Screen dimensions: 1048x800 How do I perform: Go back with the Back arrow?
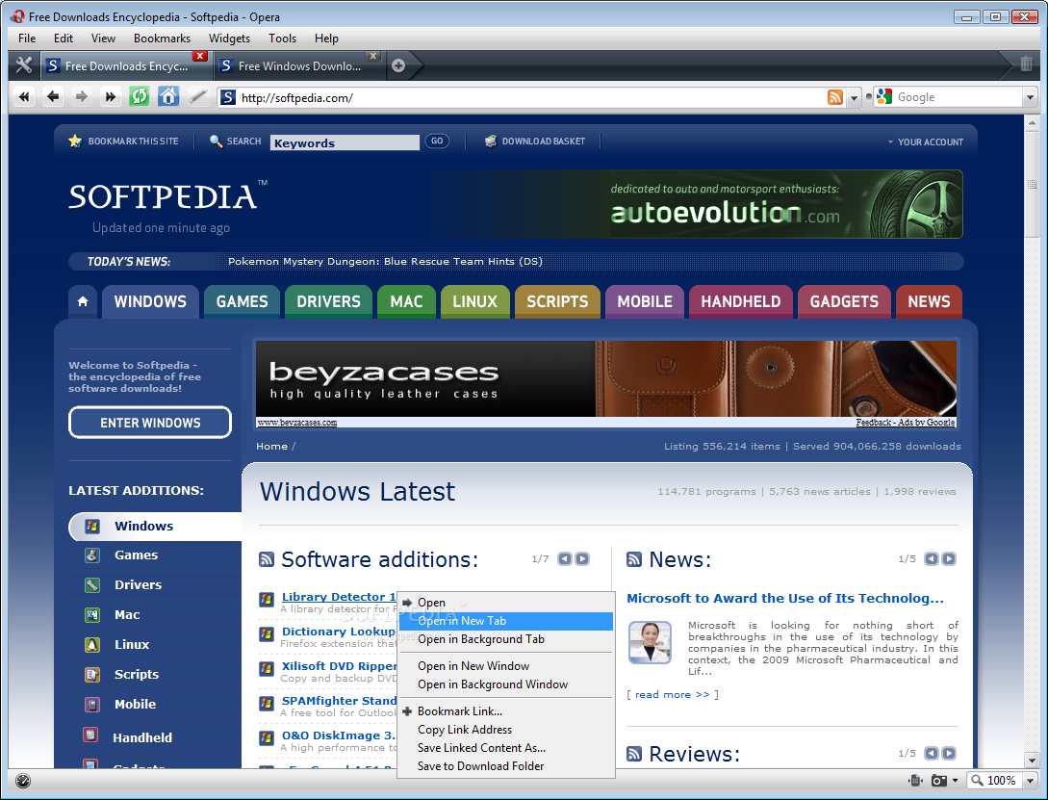click(53, 97)
